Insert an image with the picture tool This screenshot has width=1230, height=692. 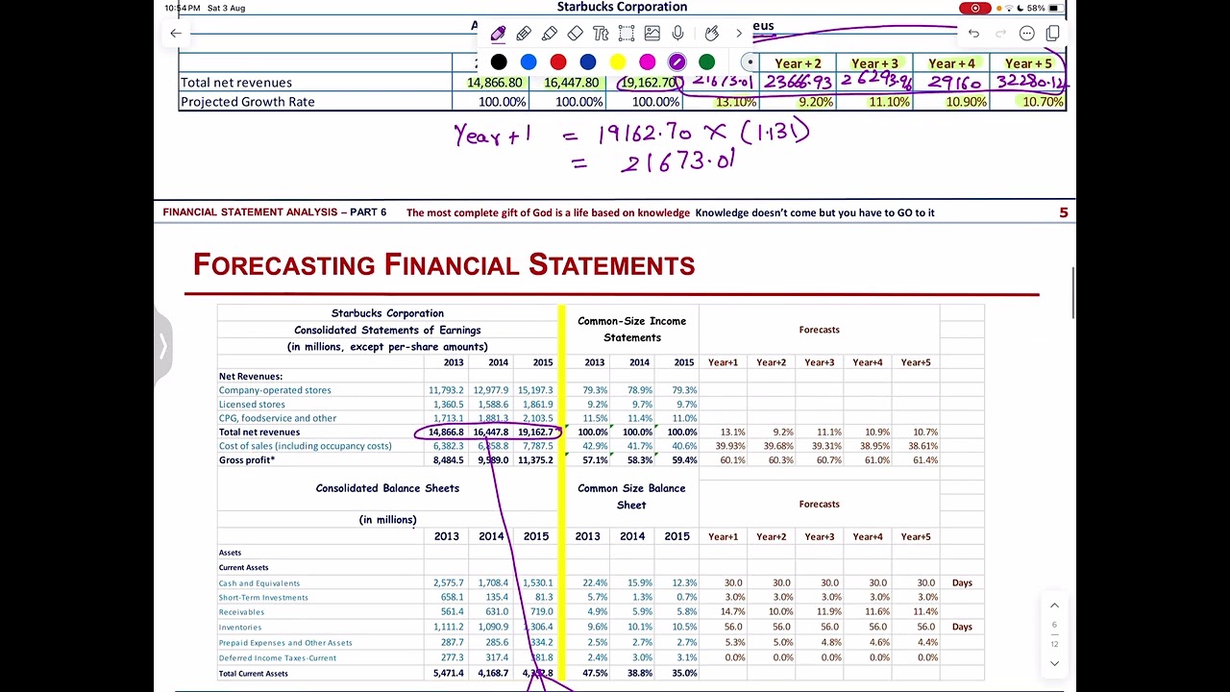pos(652,34)
